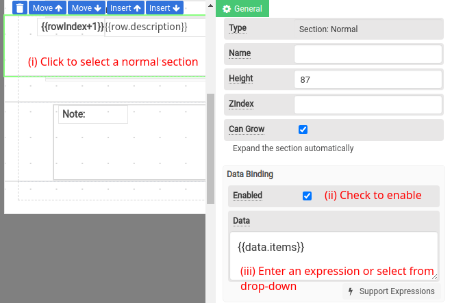The width and height of the screenshot is (452, 303).
Task: Open the General tab
Action: click(x=242, y=9)
